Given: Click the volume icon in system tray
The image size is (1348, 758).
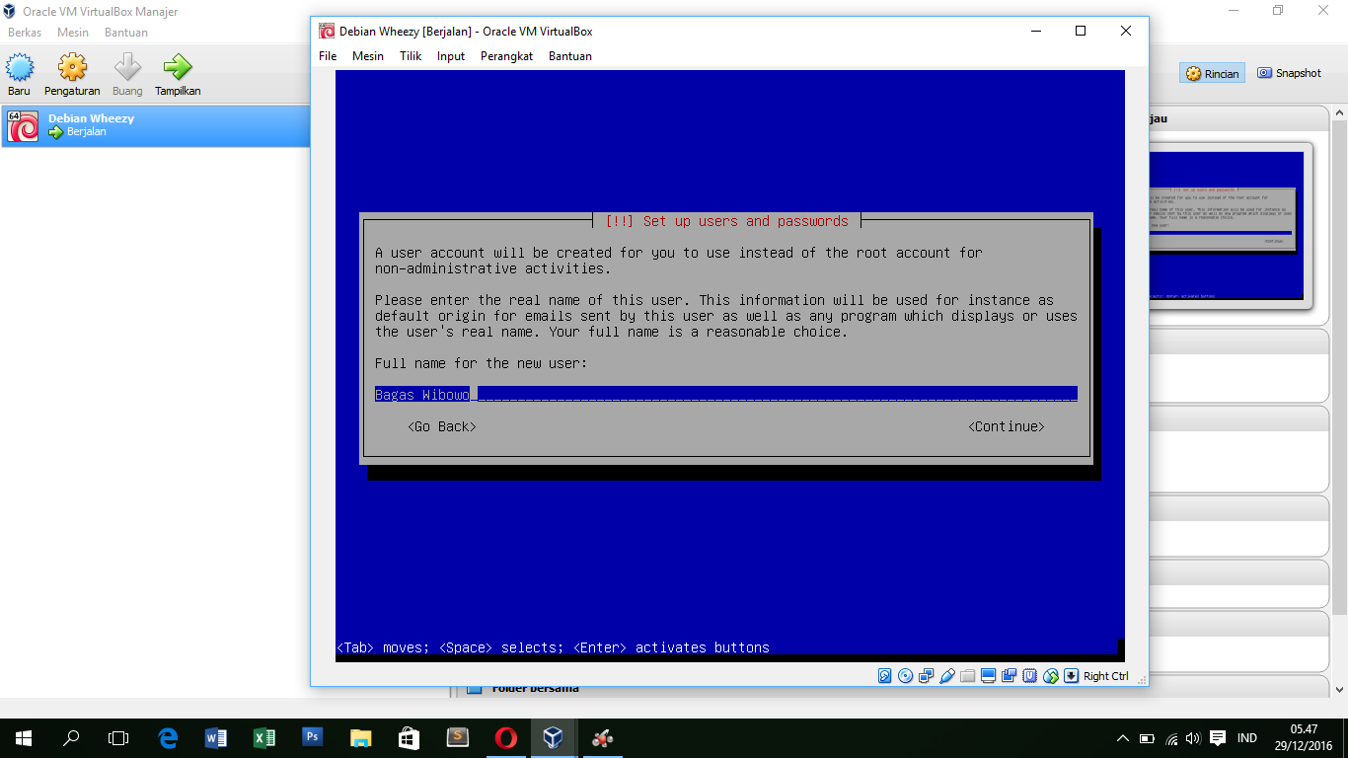Looking at the screenshot, I should [1193, 738].
